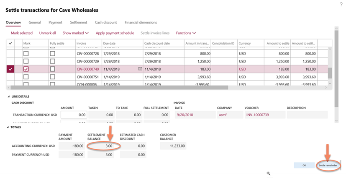Screen dimensions: 346x178
Task: Switch to the Settlement tab
Action: coord(79,23)
